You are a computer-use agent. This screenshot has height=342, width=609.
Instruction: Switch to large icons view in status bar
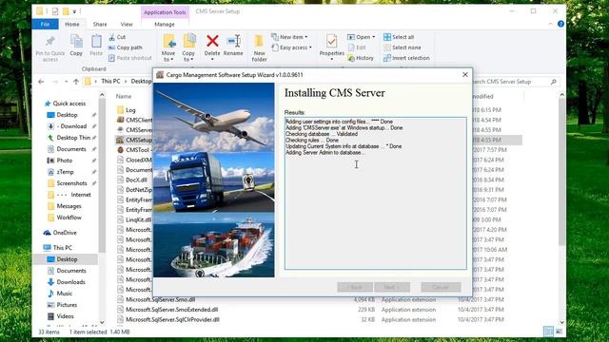(x=559, y=332)
